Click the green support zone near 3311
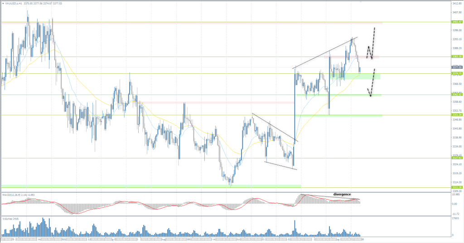This screenshot has height=243, width=464. [150, 186]
